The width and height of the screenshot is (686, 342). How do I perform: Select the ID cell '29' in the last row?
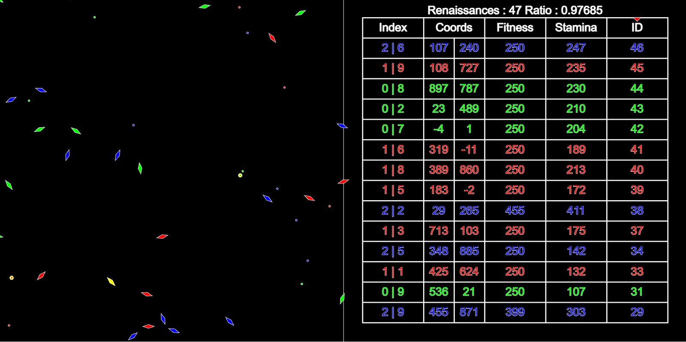[x=637, y=312]
